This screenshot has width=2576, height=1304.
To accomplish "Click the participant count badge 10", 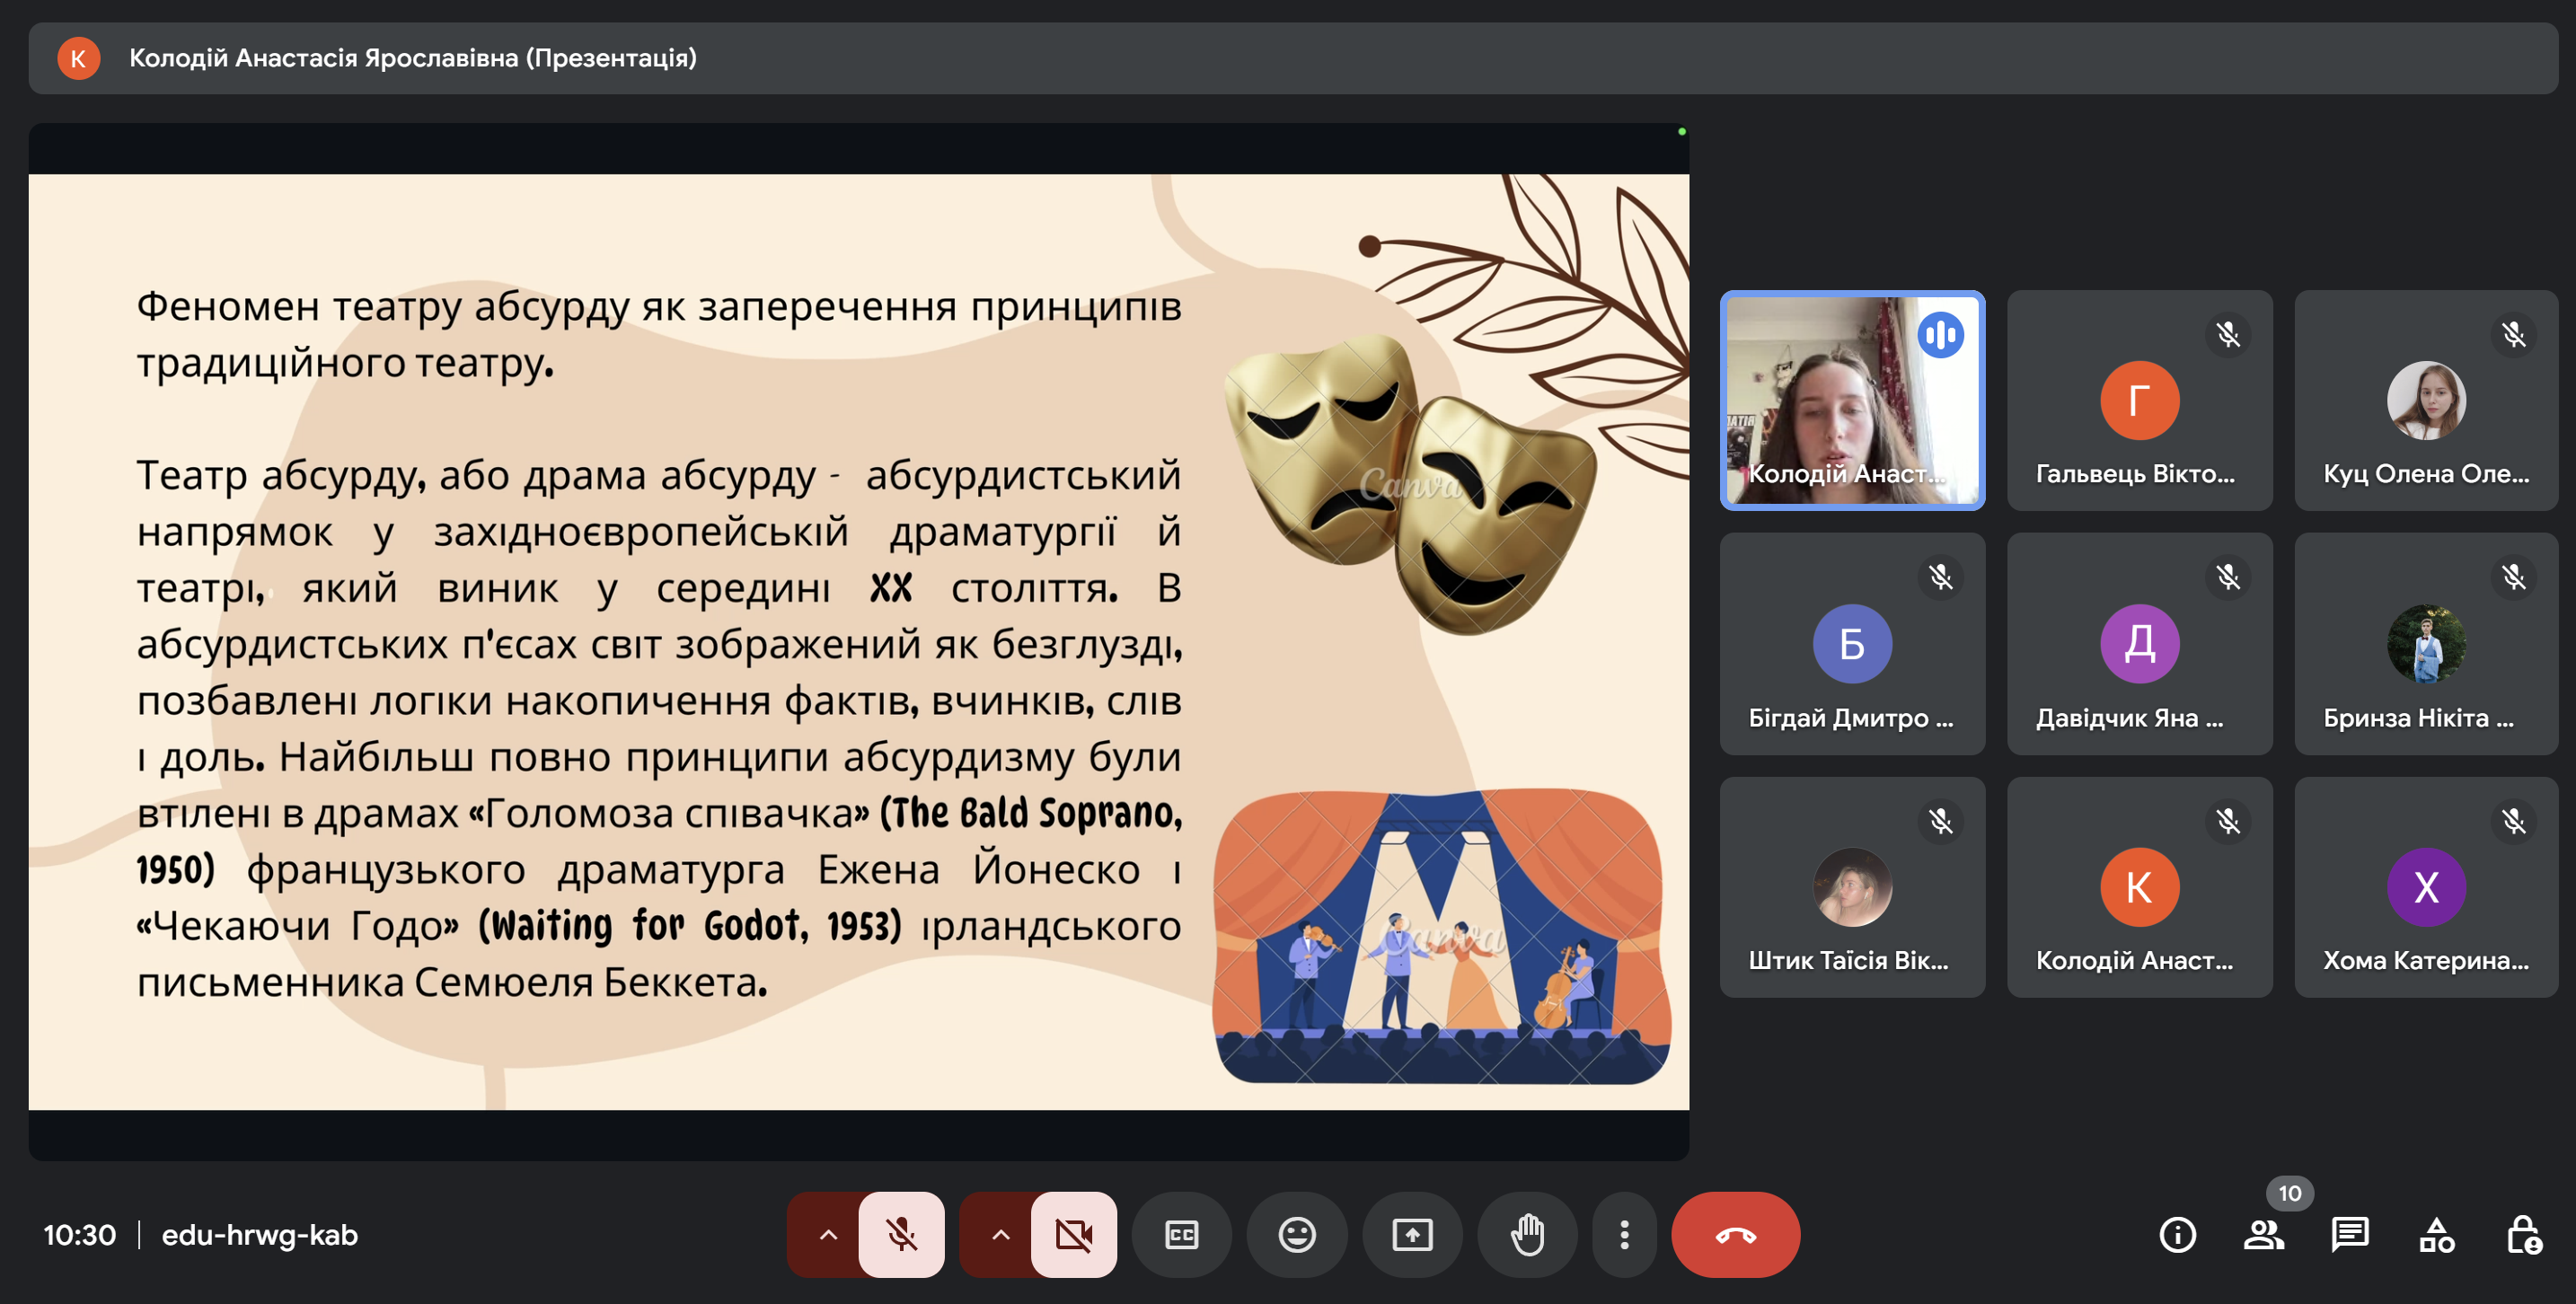I will 2289,1193.
